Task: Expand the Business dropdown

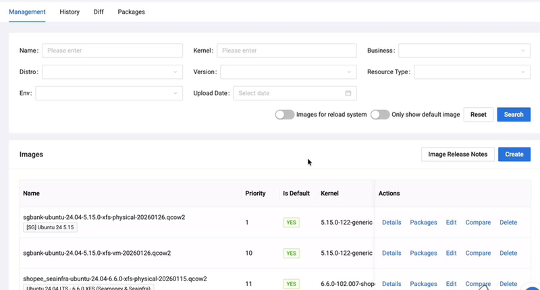Action: (x=464, y=51)
